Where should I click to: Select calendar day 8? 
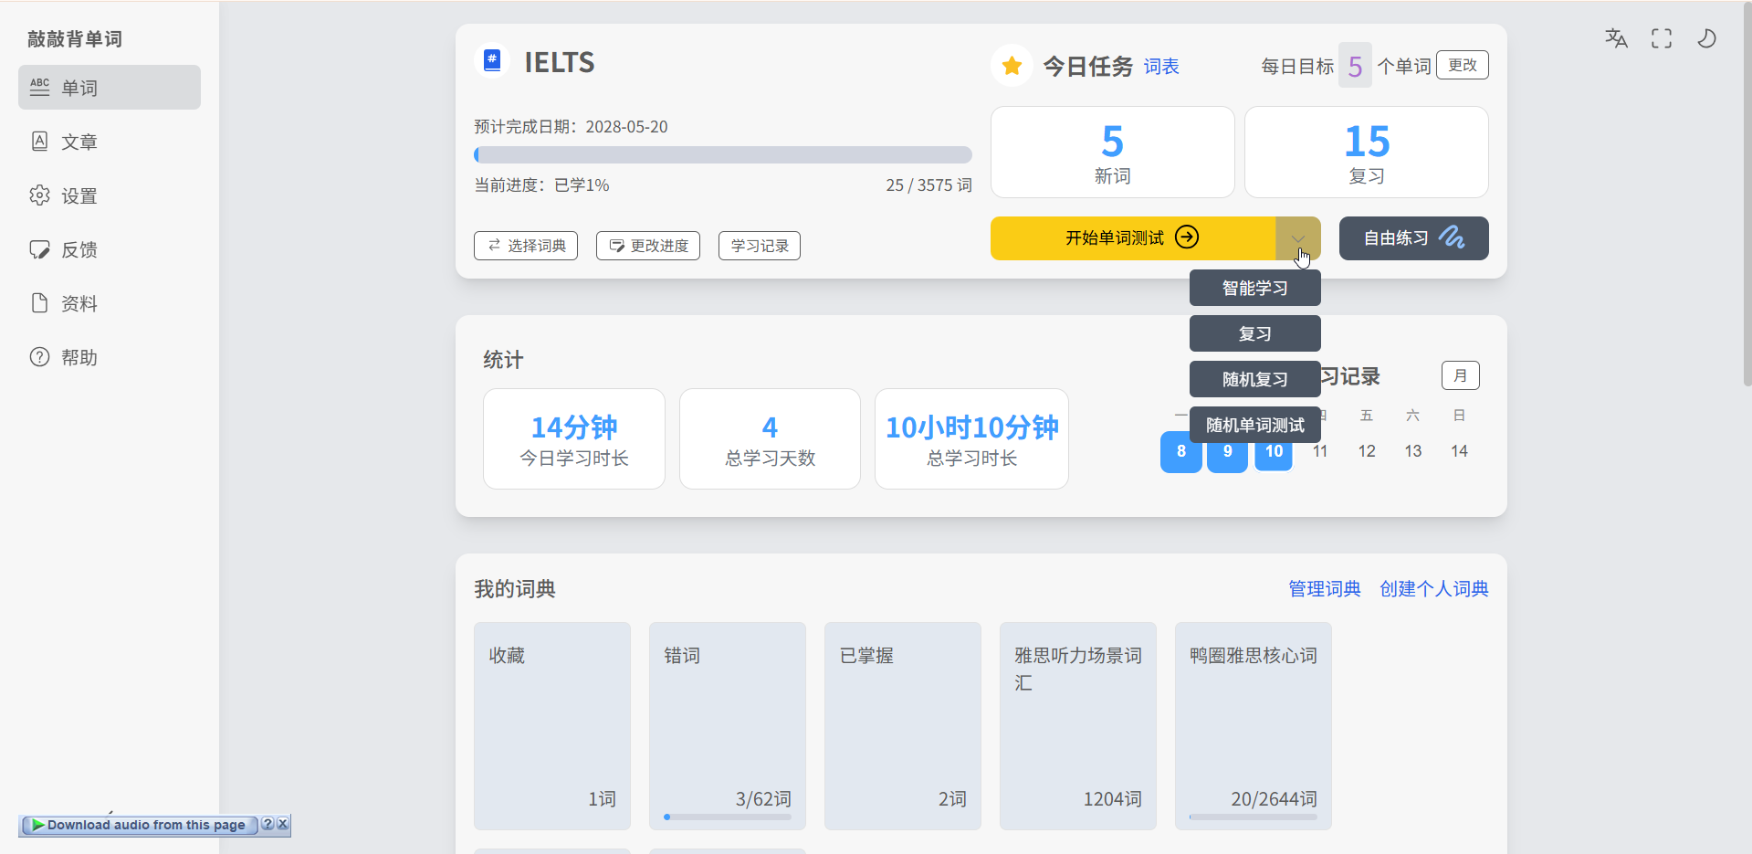1180,451
